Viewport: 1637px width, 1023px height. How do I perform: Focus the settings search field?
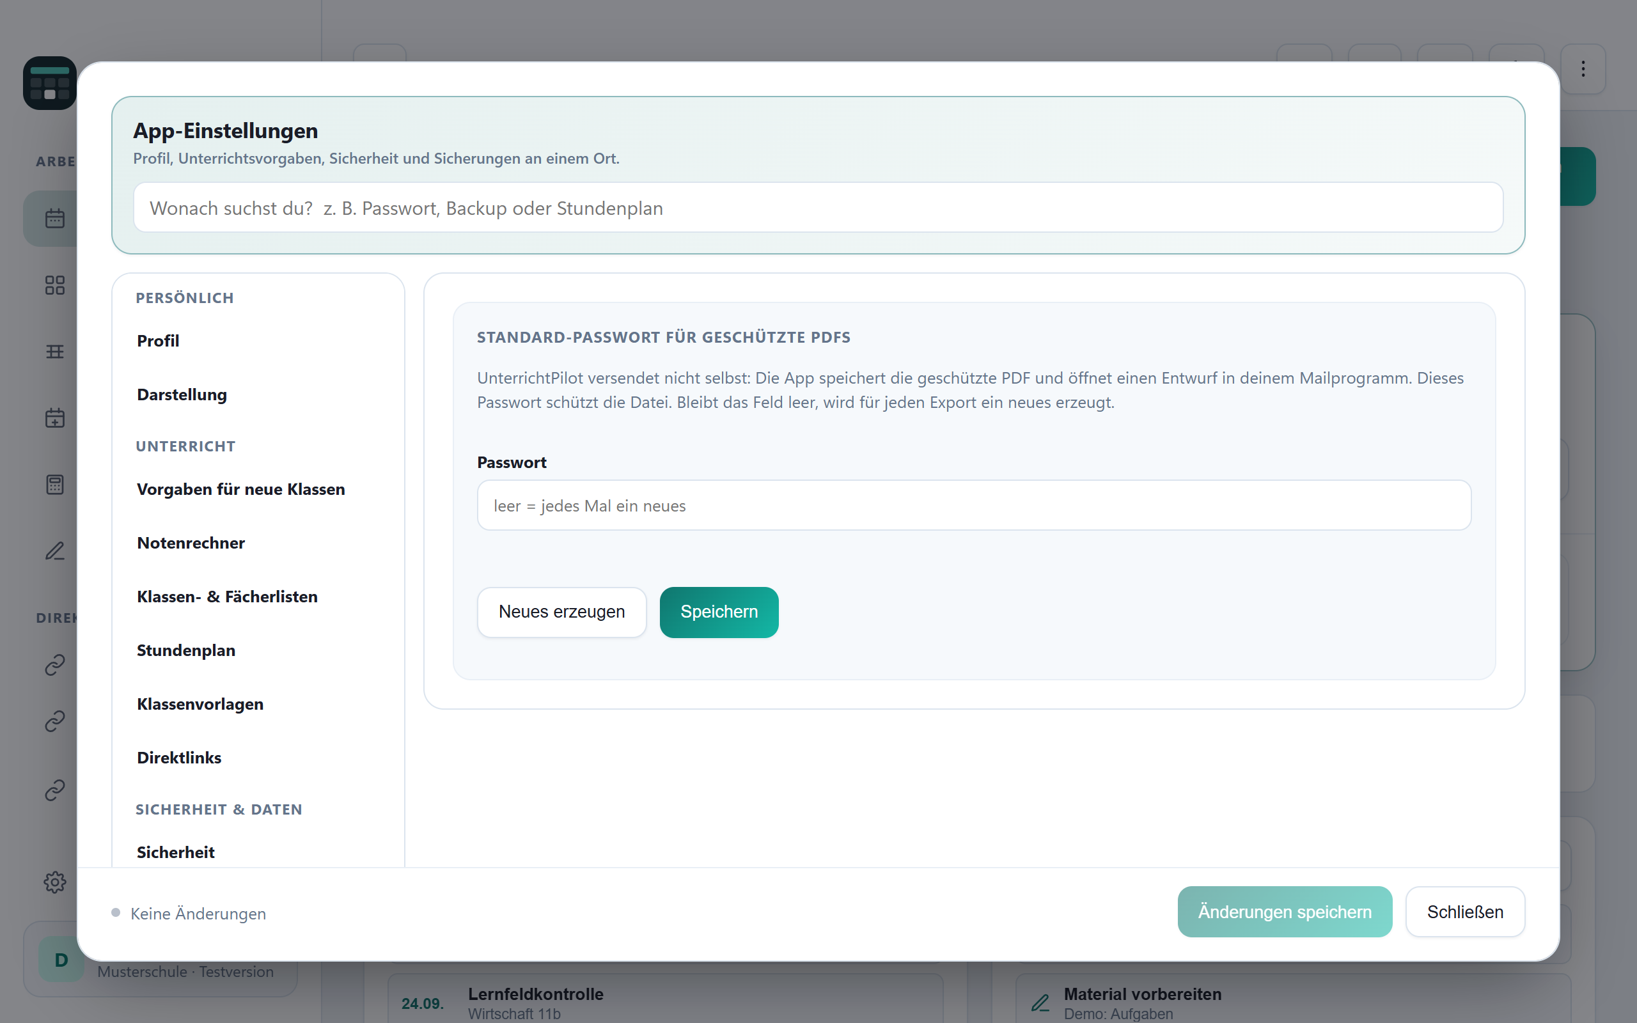pos(818,208)
